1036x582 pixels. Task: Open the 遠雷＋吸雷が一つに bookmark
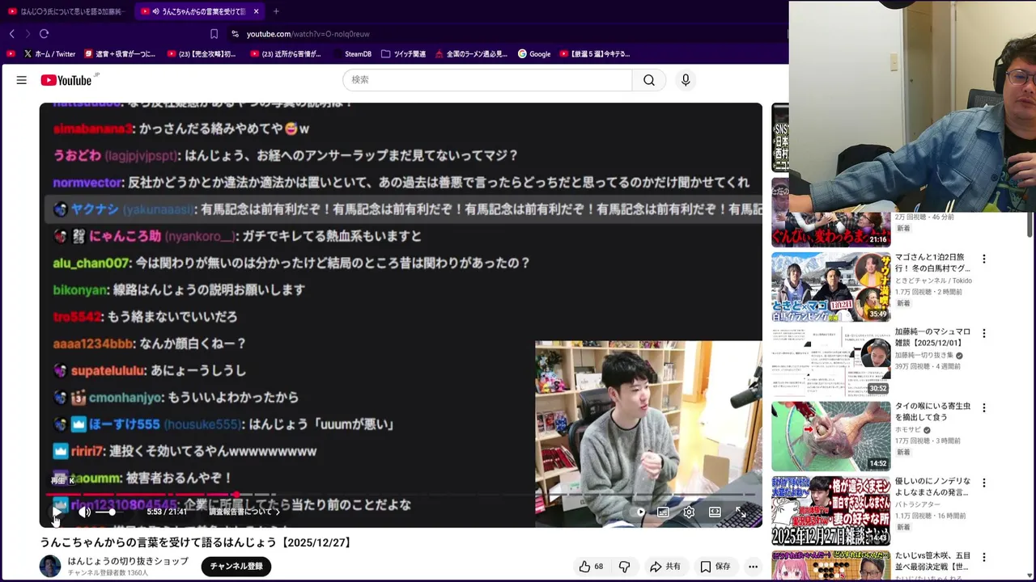120,54
